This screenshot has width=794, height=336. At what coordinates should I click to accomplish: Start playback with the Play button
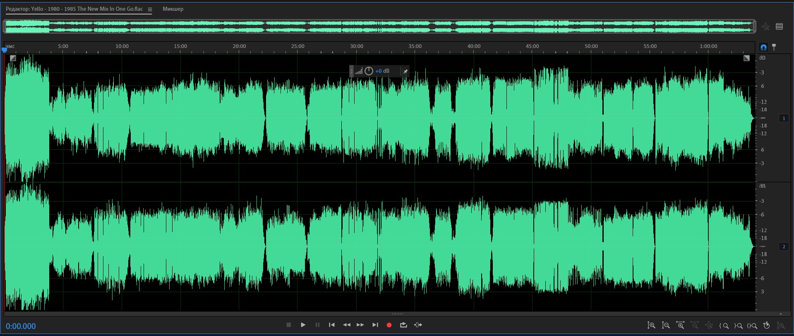[303, 325]
